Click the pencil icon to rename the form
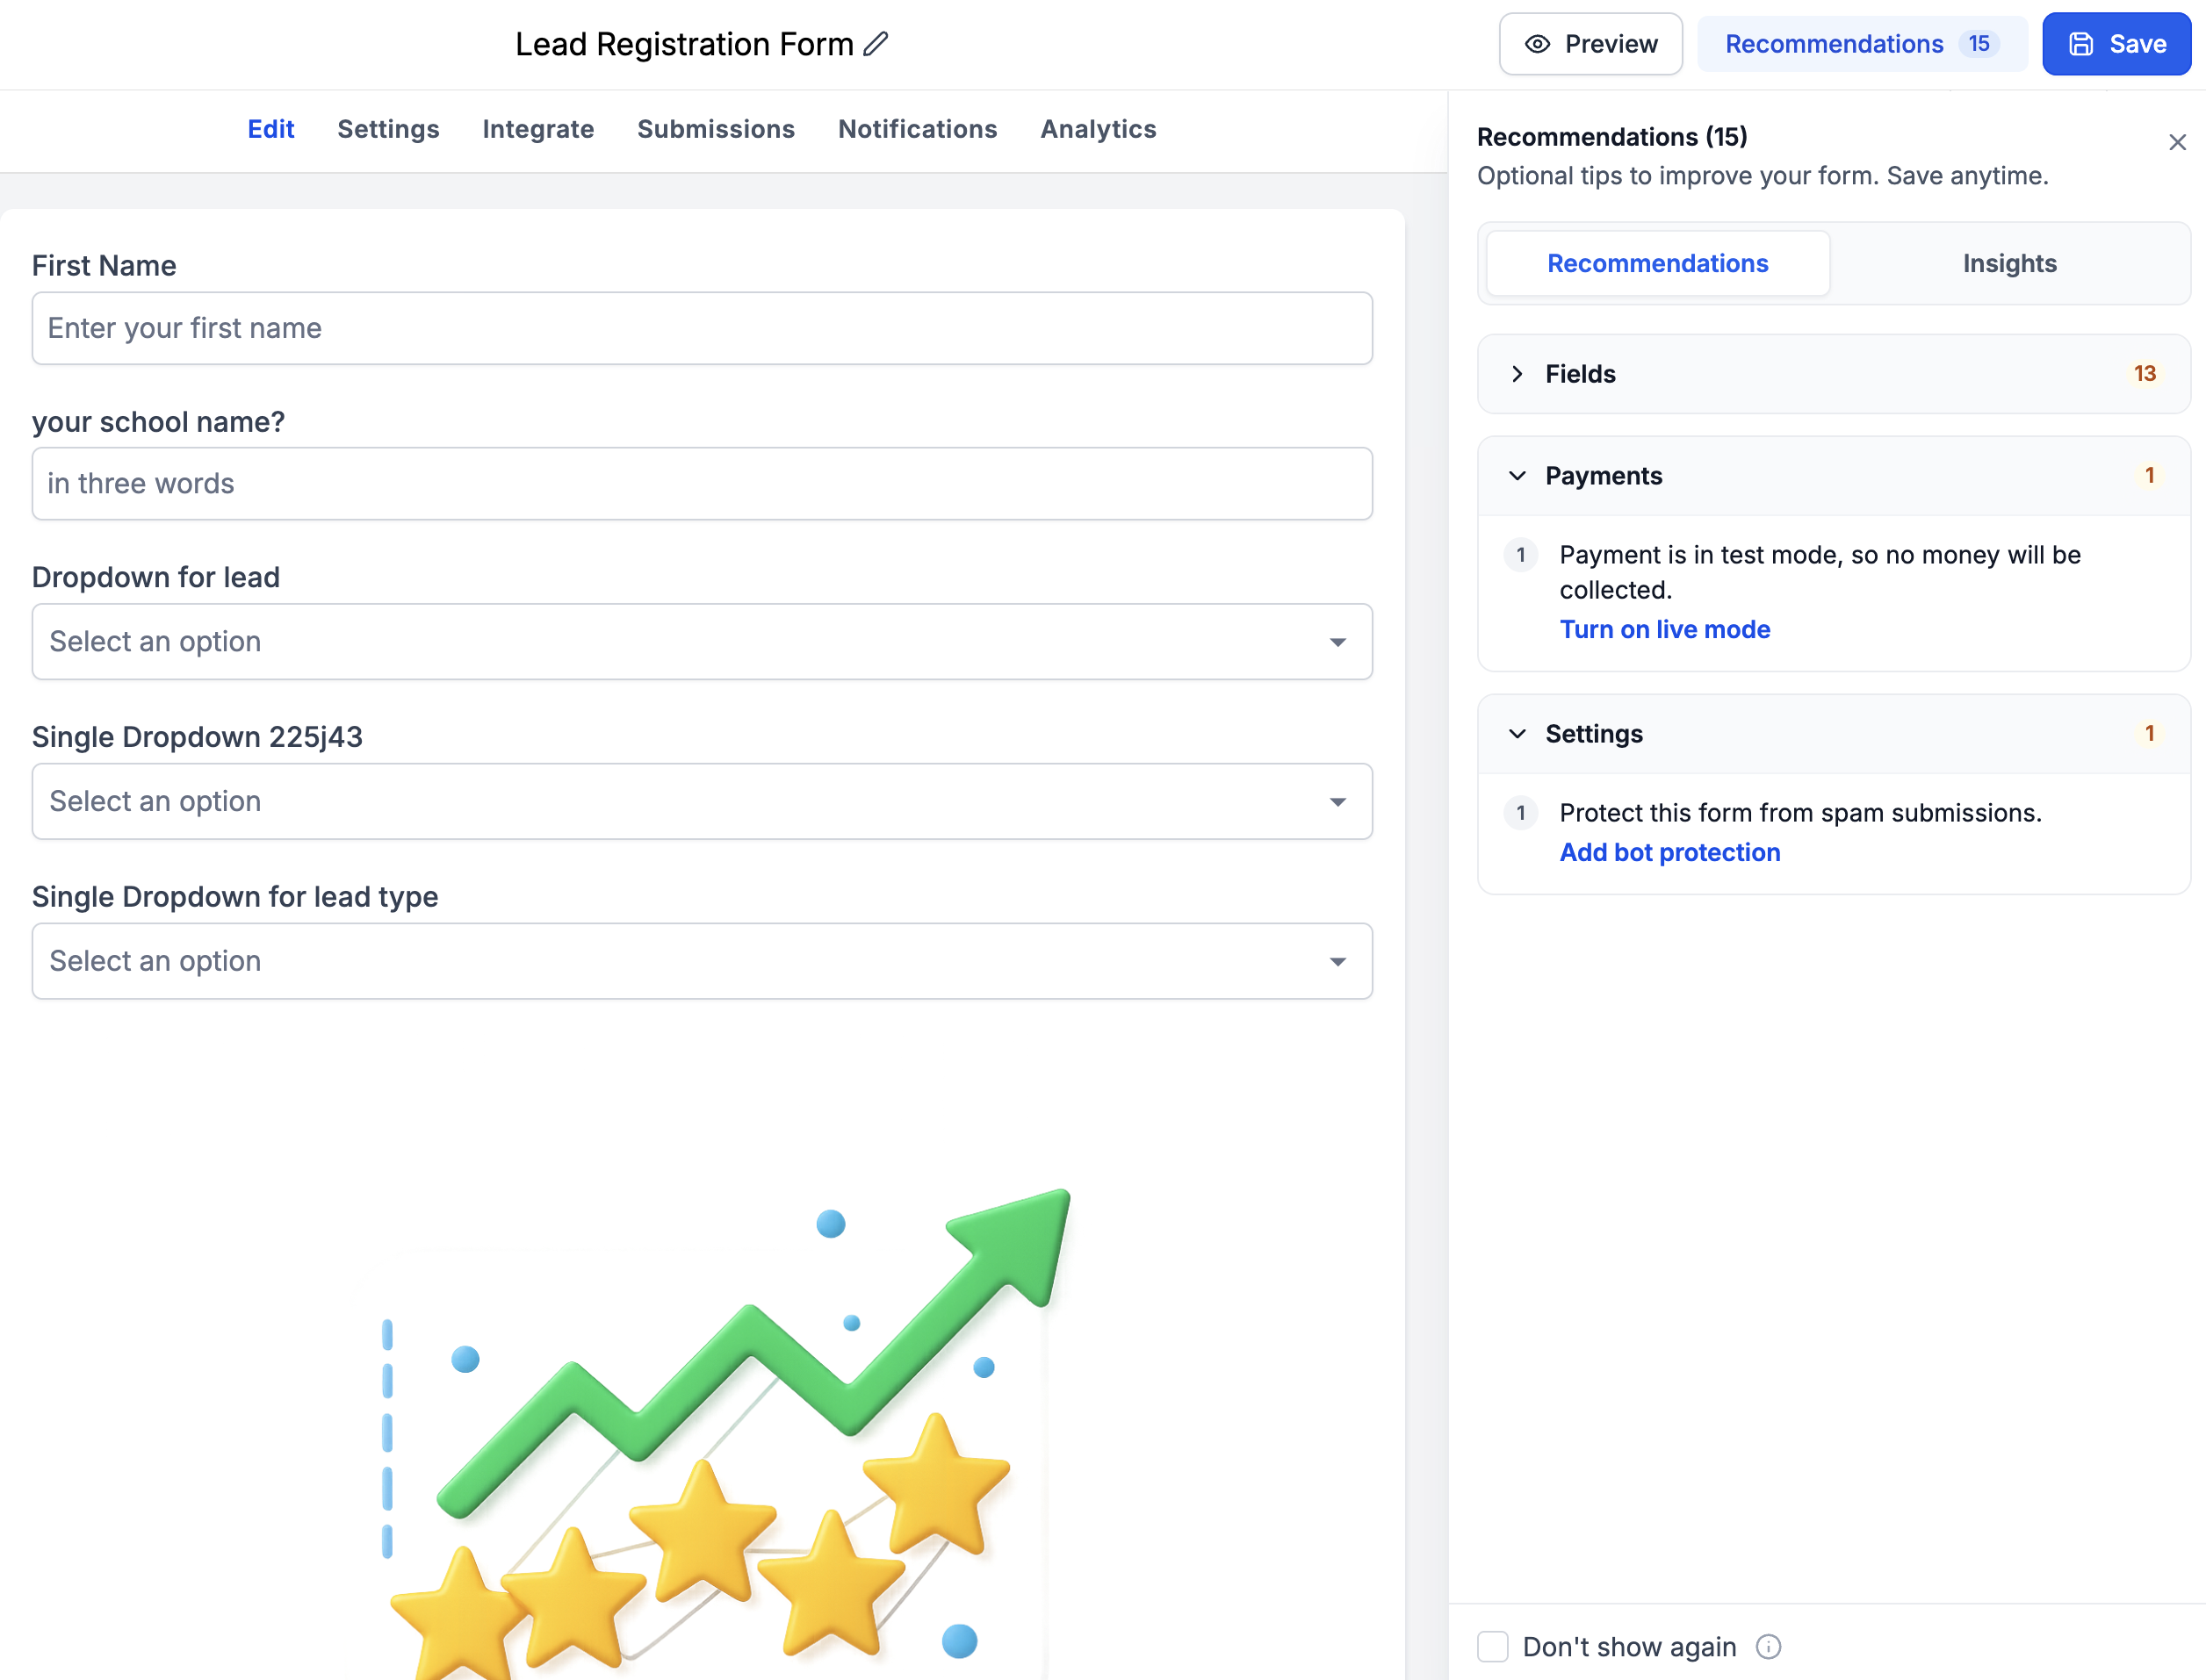 tap(876, 44)
